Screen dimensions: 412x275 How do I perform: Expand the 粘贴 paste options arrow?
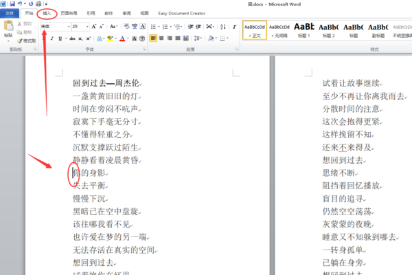click(8, 41)
